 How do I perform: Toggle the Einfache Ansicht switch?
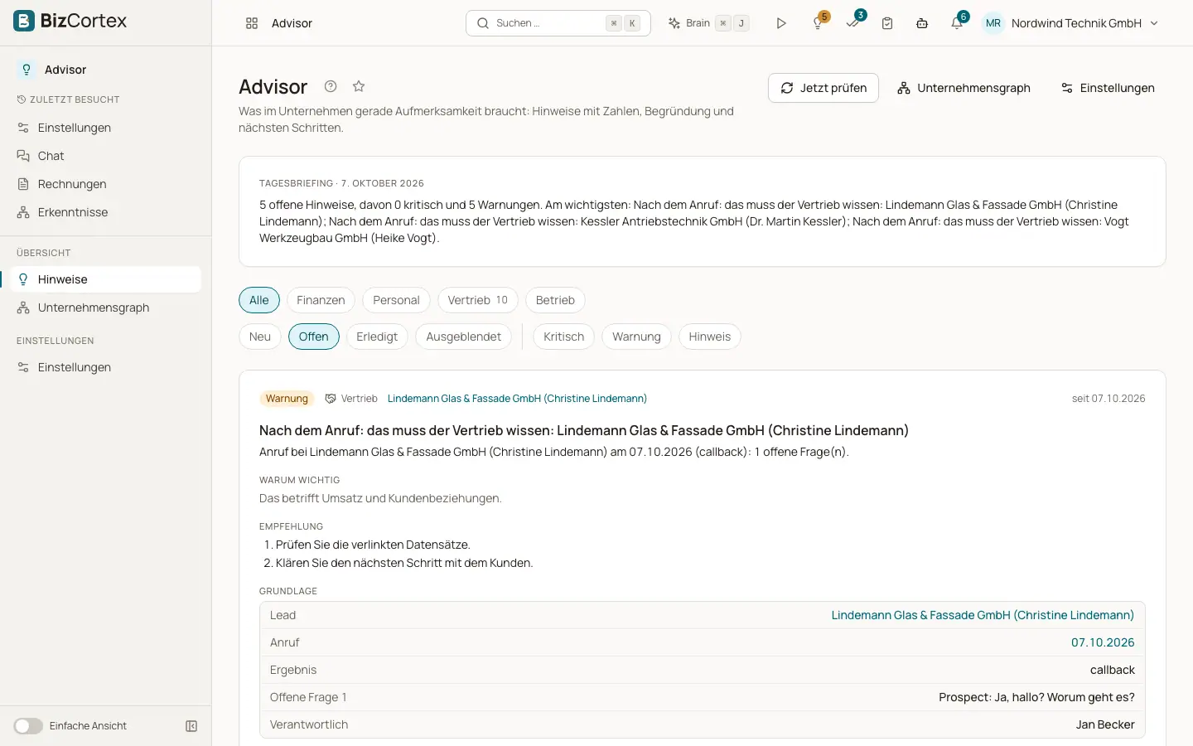[x=28, y=726]
